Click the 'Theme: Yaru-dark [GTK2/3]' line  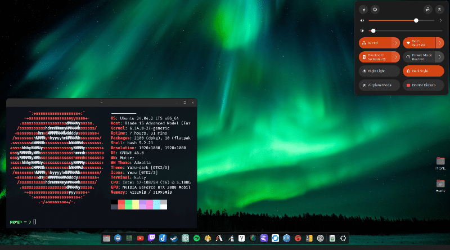tap(140, 168)
